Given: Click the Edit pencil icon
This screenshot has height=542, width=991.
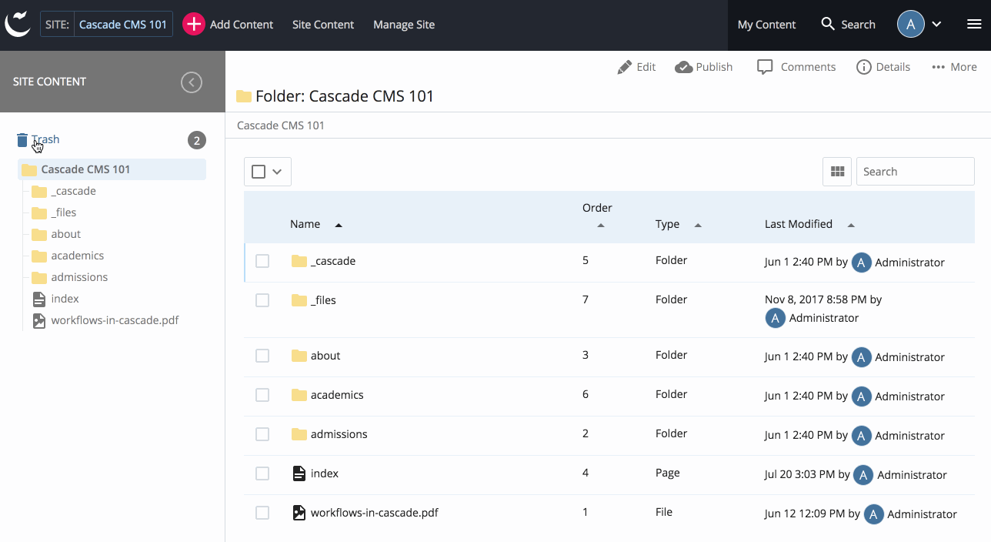Looking at the screenshot, I should point(625,67).
